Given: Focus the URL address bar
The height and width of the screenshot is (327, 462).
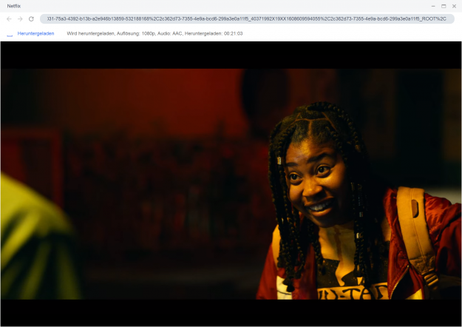Looking at the screenshot, I should [247, 19].
